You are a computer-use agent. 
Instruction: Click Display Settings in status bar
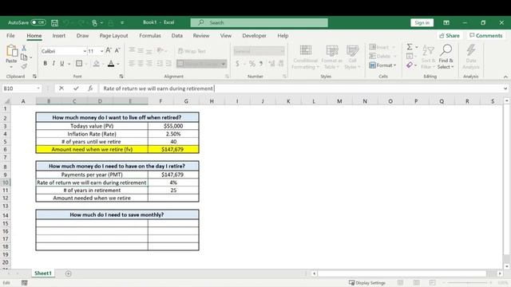coord(367,283)
